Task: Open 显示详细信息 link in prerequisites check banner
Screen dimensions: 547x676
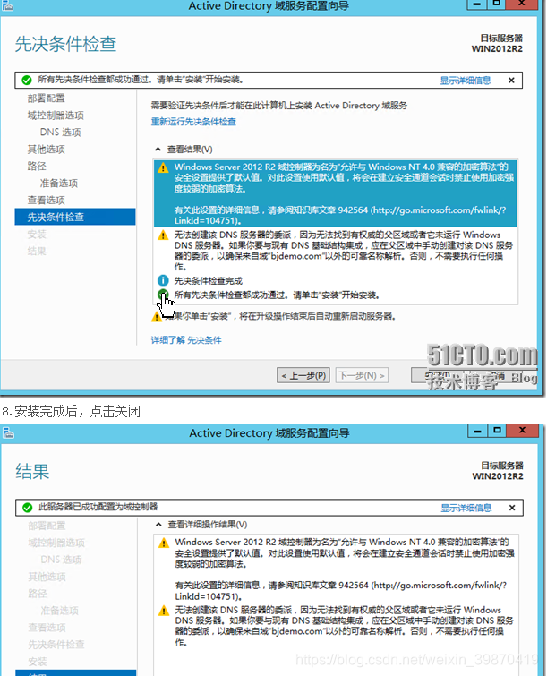Action: pyautogui.click(x=466, y=81)
